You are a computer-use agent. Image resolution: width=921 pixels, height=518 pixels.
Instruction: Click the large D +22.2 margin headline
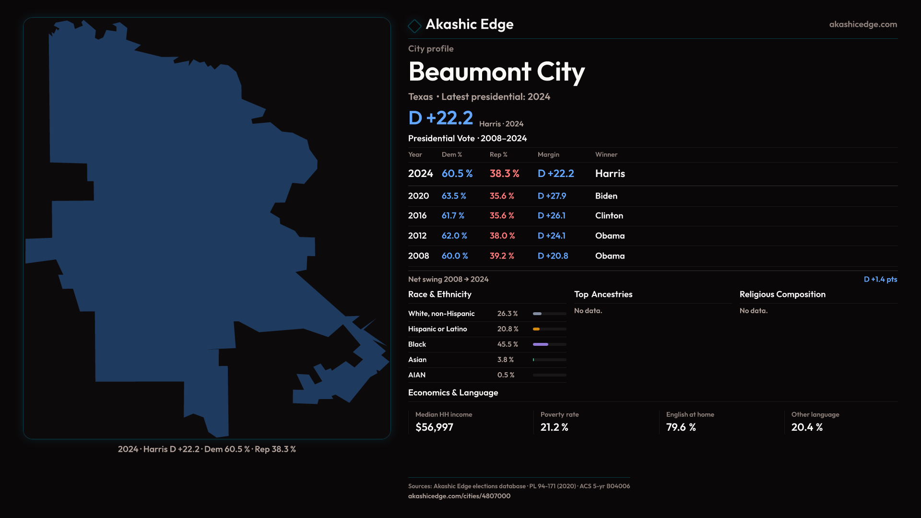(x=440, y=118)
